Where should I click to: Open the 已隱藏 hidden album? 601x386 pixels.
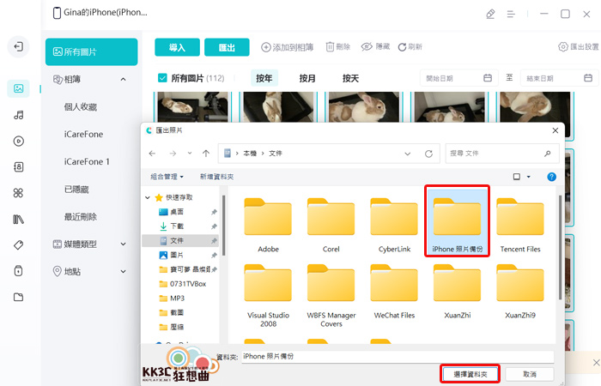[x=76, y=190]
